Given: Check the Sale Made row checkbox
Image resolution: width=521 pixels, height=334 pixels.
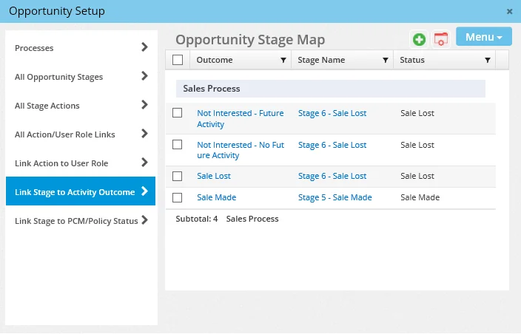Looking at the screenshot, I should pyautogui.click(x=177, y=198).
